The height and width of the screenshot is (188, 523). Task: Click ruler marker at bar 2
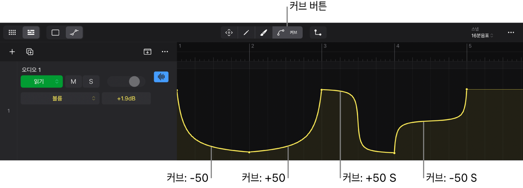point(252,46)
